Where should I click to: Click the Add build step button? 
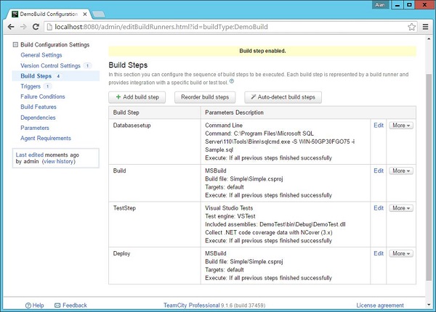pos(138,97)
